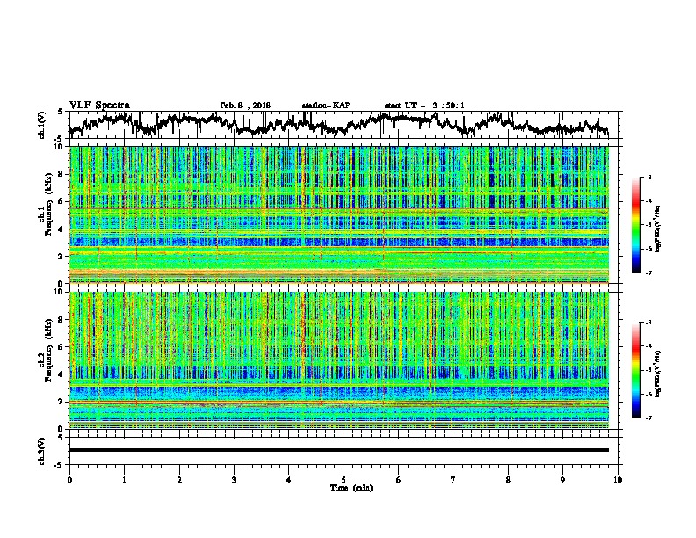
Task: Select the "start UT = 3:50:1" header text
Action: click(x=424, y=105)
